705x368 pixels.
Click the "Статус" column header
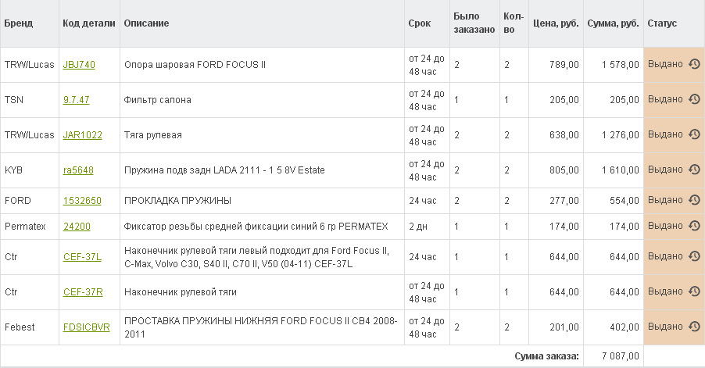(661, 23)
